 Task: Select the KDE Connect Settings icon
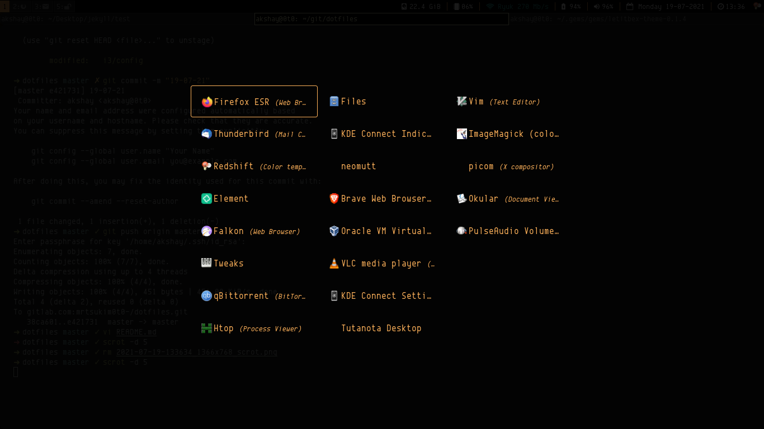(x=334, y=296)
